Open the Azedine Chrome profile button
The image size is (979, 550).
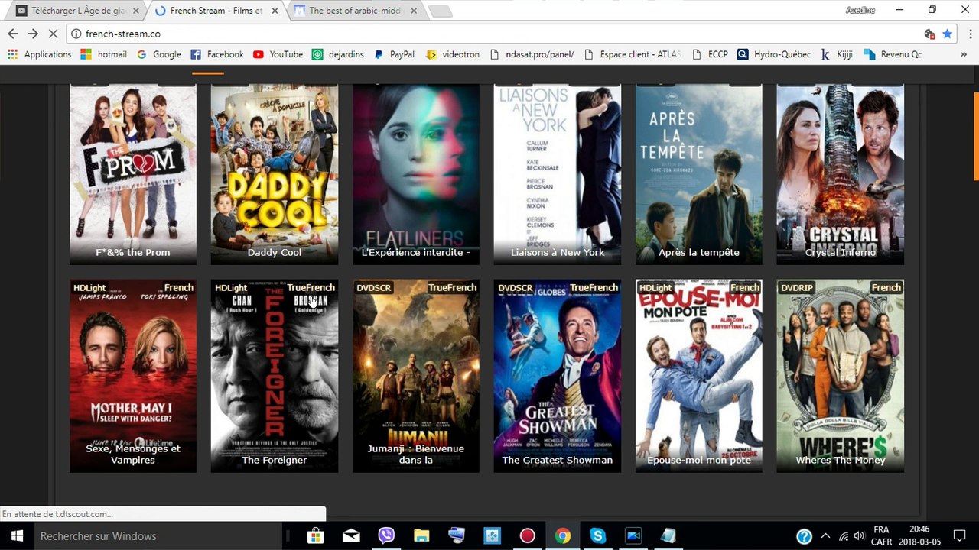(860, 10)
